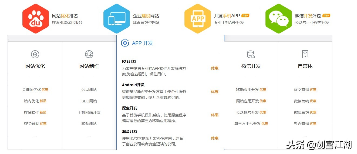The image size is (357, 154).
Task: Open 手机网站开发 link
Action: pos(89,112)
